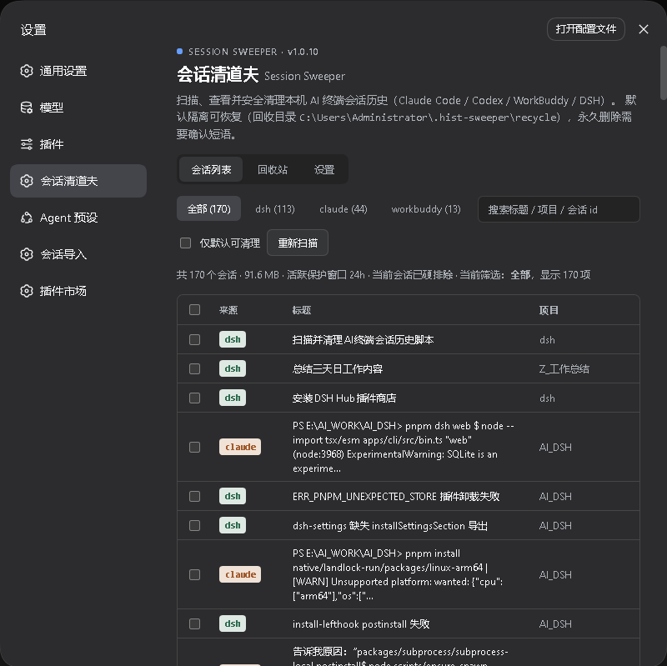Click title install-lefthook postinstall 失败
667x666 pixels.
pos(361,624)
